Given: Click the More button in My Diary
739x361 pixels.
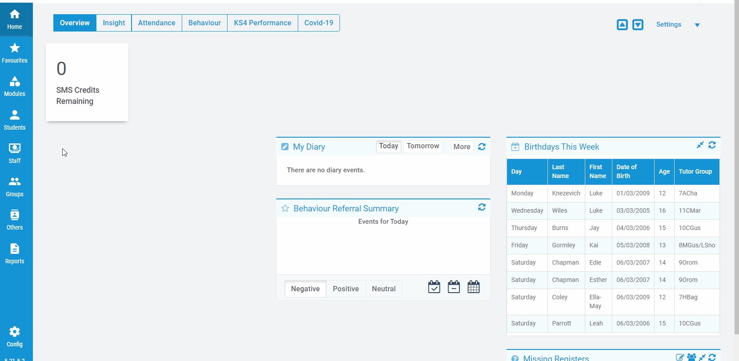Looking at the screenshot, I should 462,147.
